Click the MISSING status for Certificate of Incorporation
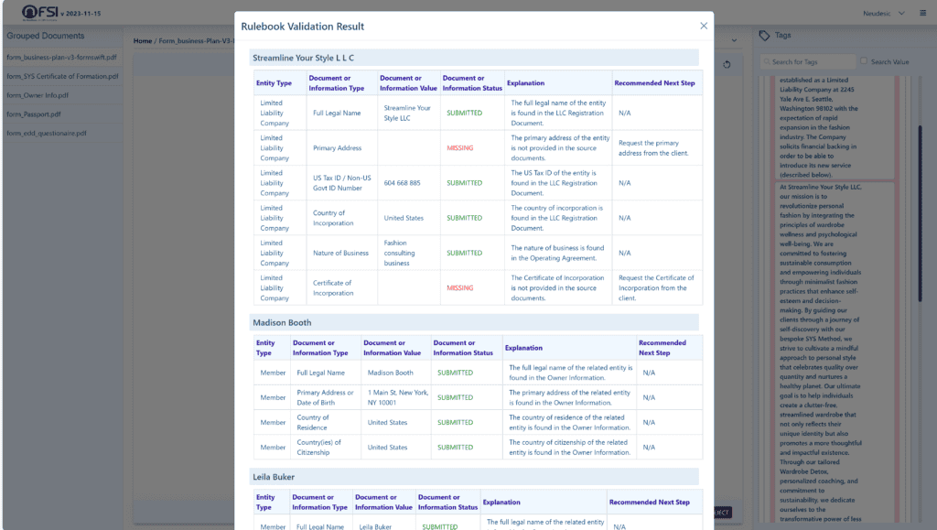Screen dimensions: 937x530 click(x=460, y=288)
